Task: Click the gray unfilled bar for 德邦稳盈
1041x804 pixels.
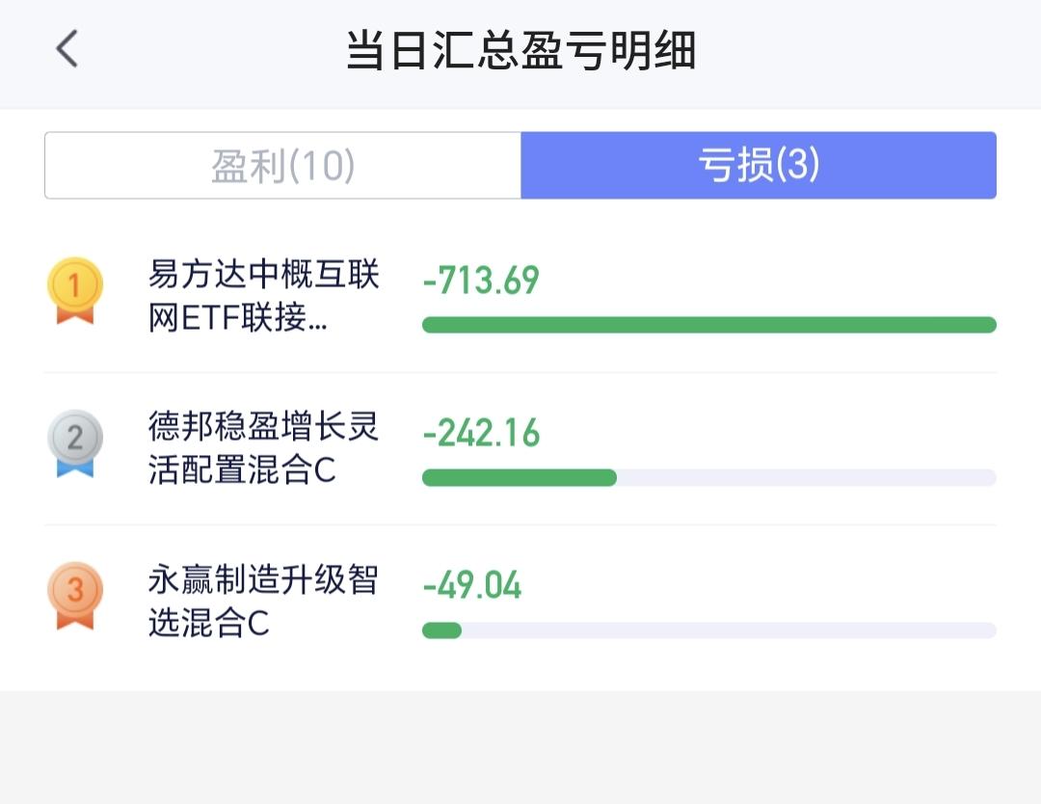Action: click(x=807, y=477)
